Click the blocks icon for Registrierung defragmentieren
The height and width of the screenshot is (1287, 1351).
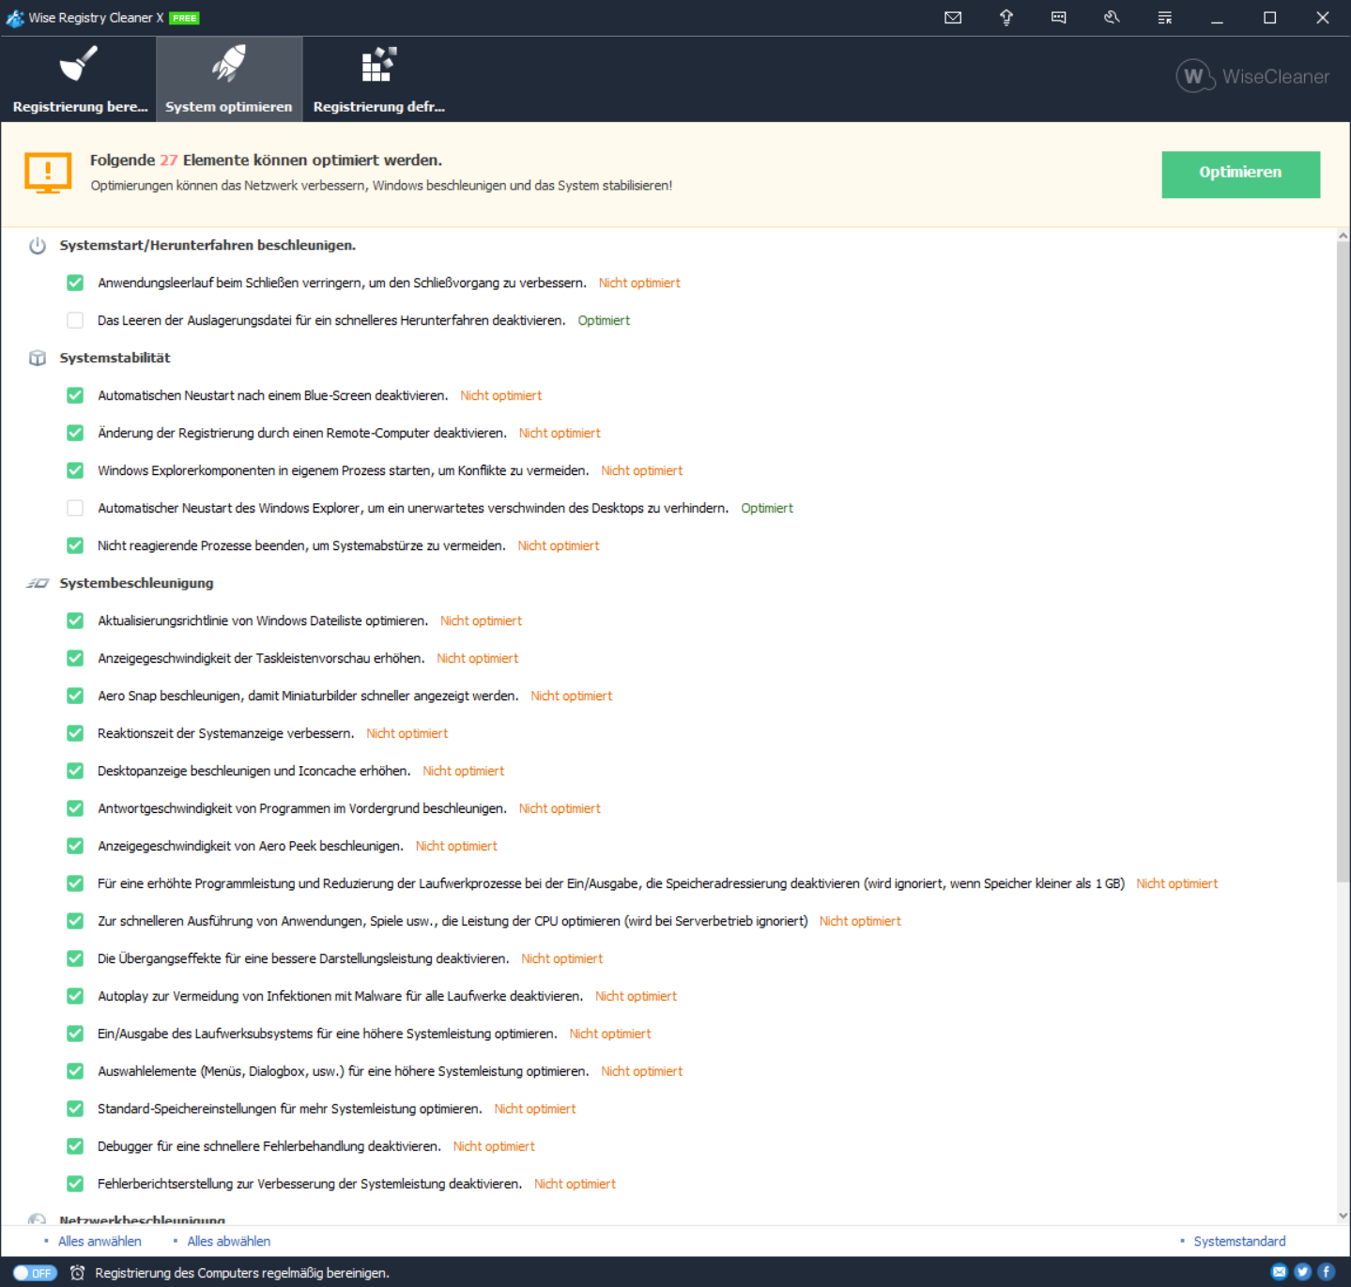click(379, 65)
